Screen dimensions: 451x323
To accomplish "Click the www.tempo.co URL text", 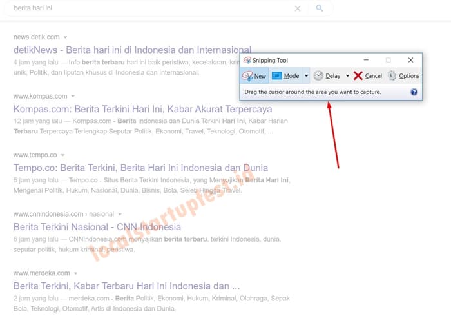I will click(35, 155).
